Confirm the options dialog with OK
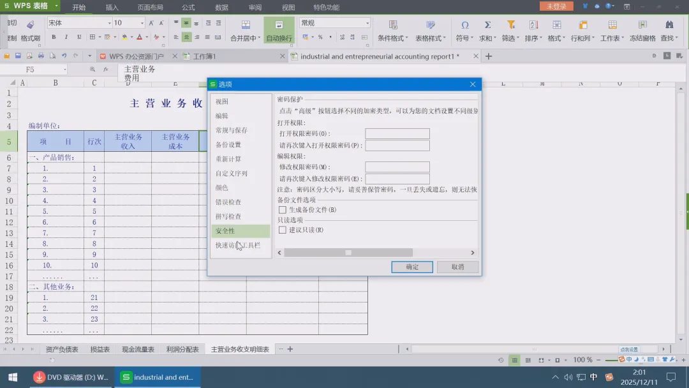Image resolution: width=689 pixels, height=388 pixels. 412,267
